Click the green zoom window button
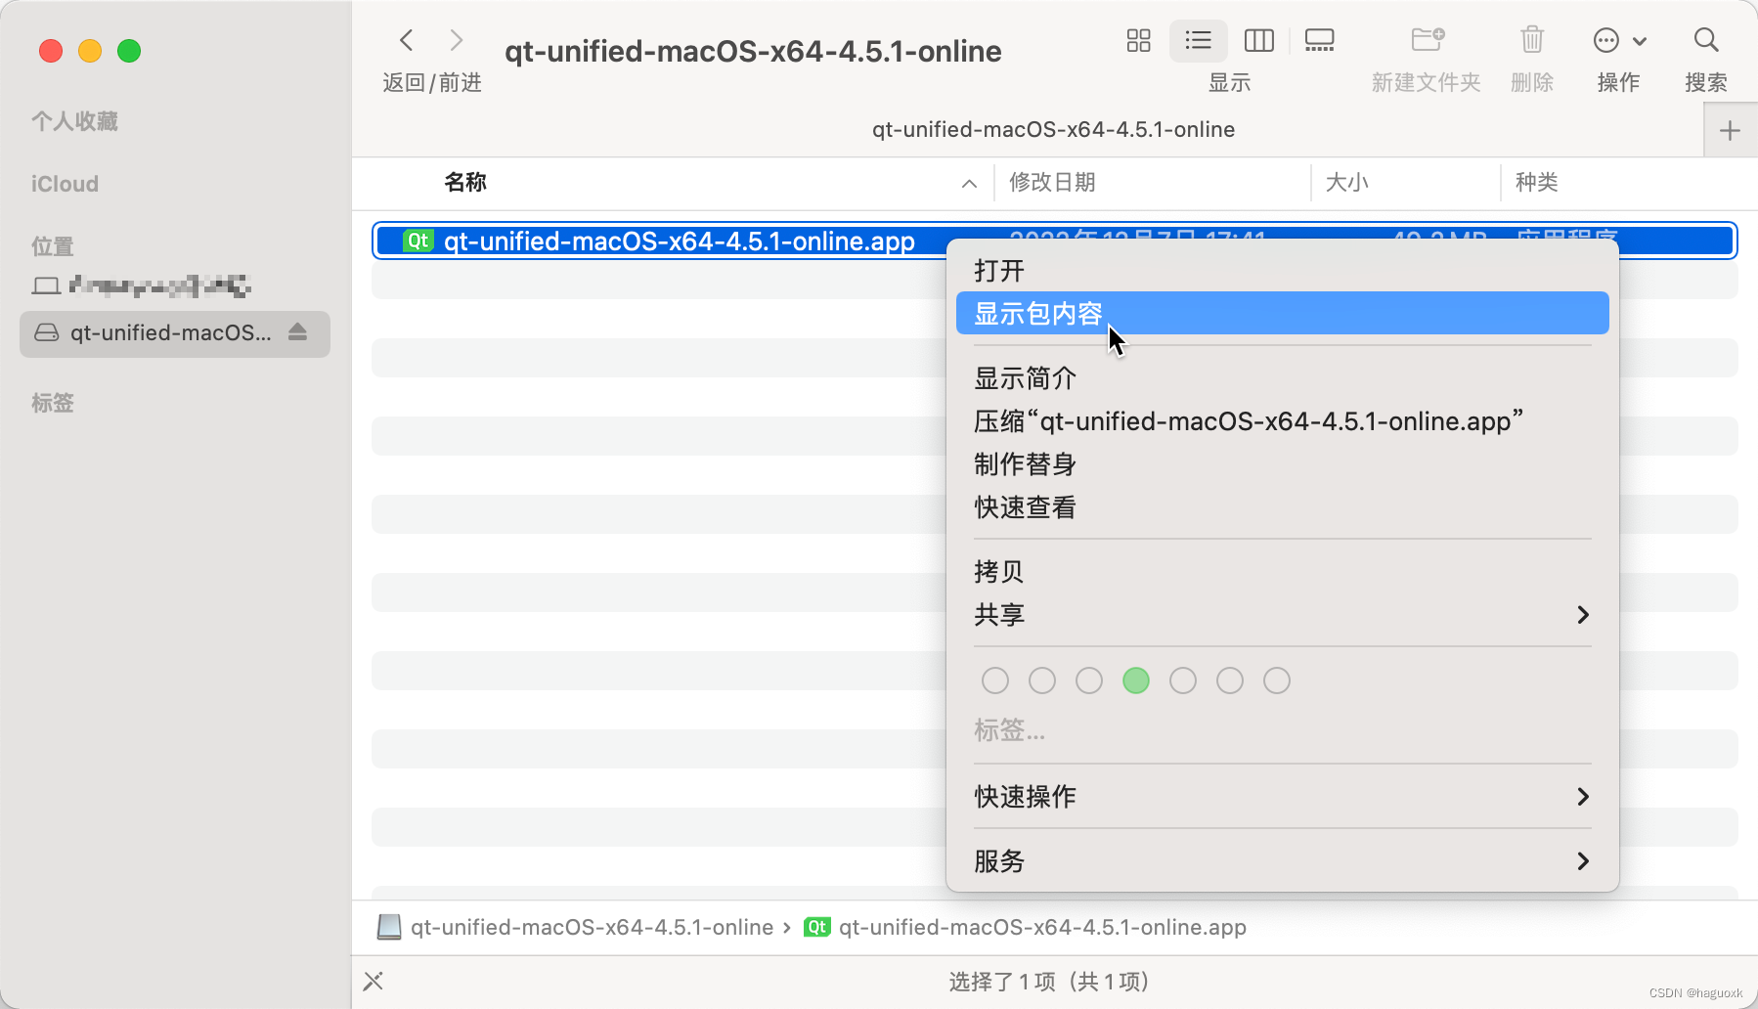Viewport: 1758px width, 1009px height. coord(129,51)
